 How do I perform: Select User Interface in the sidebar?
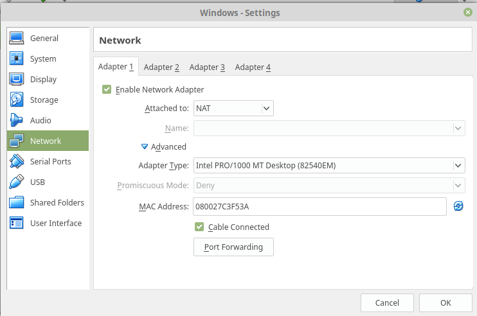coord(55,224)
